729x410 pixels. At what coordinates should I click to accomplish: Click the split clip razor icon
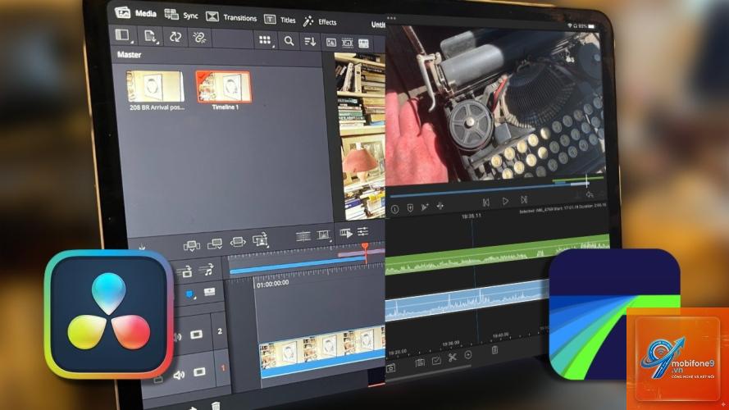303,237
